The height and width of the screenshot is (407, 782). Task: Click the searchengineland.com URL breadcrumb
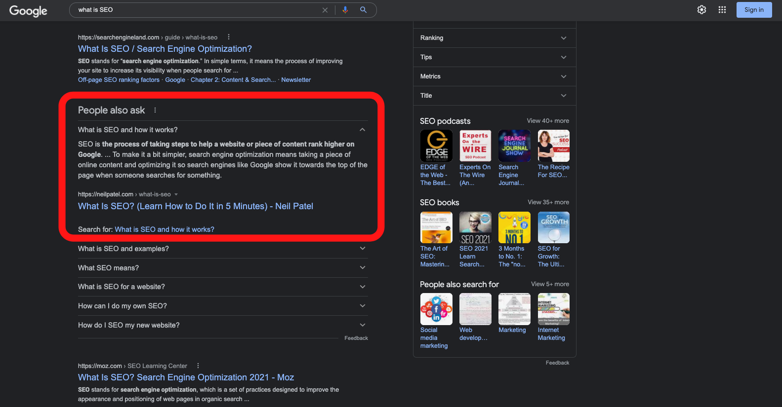tap(148, 37)
